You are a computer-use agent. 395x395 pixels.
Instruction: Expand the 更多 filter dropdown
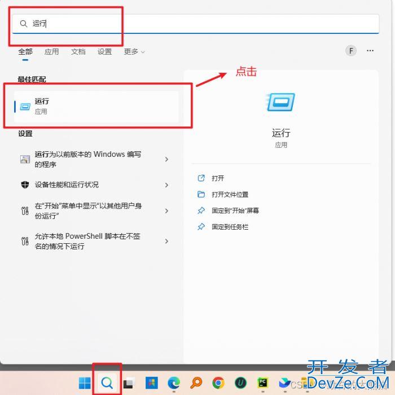click(134, 51)
